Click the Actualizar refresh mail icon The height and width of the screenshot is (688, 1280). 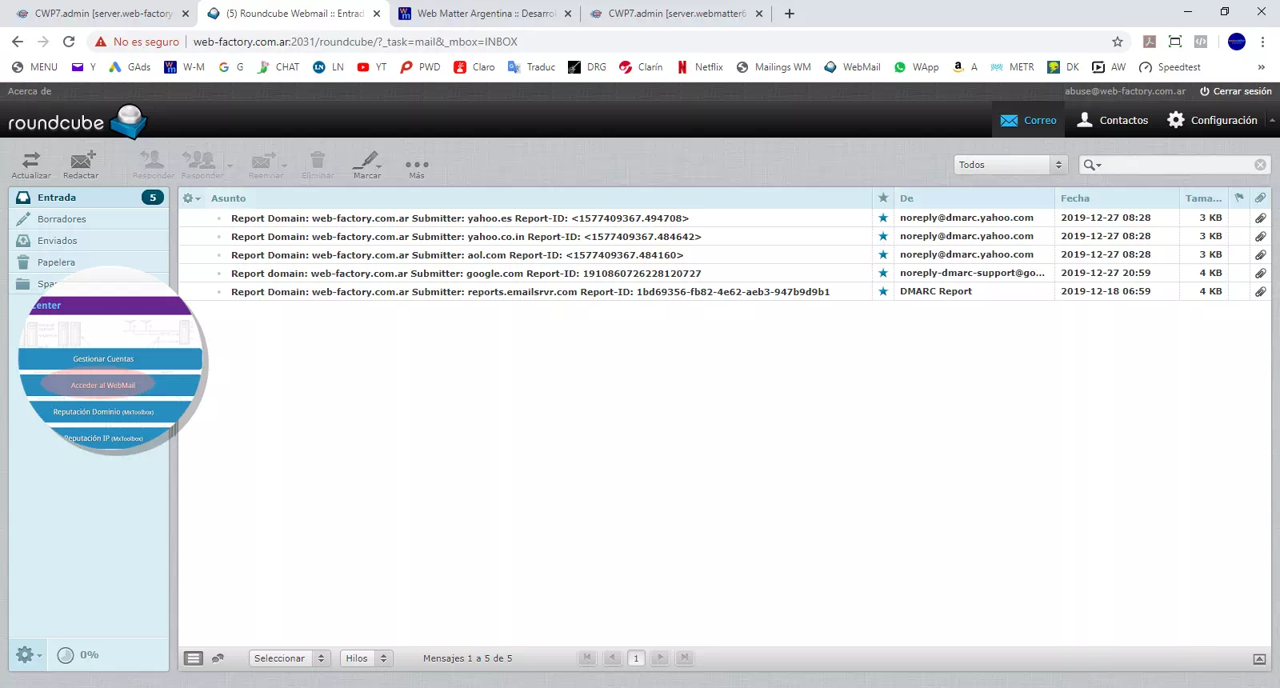(31, 164)
